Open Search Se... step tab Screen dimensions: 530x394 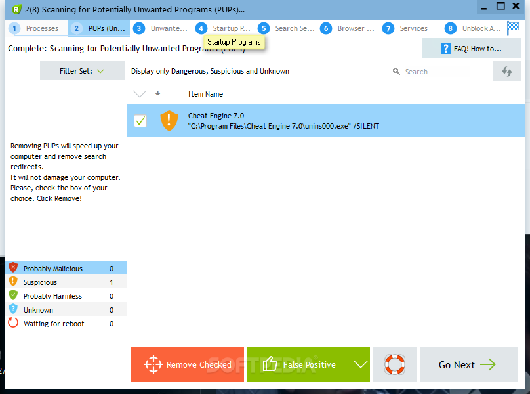285,28
